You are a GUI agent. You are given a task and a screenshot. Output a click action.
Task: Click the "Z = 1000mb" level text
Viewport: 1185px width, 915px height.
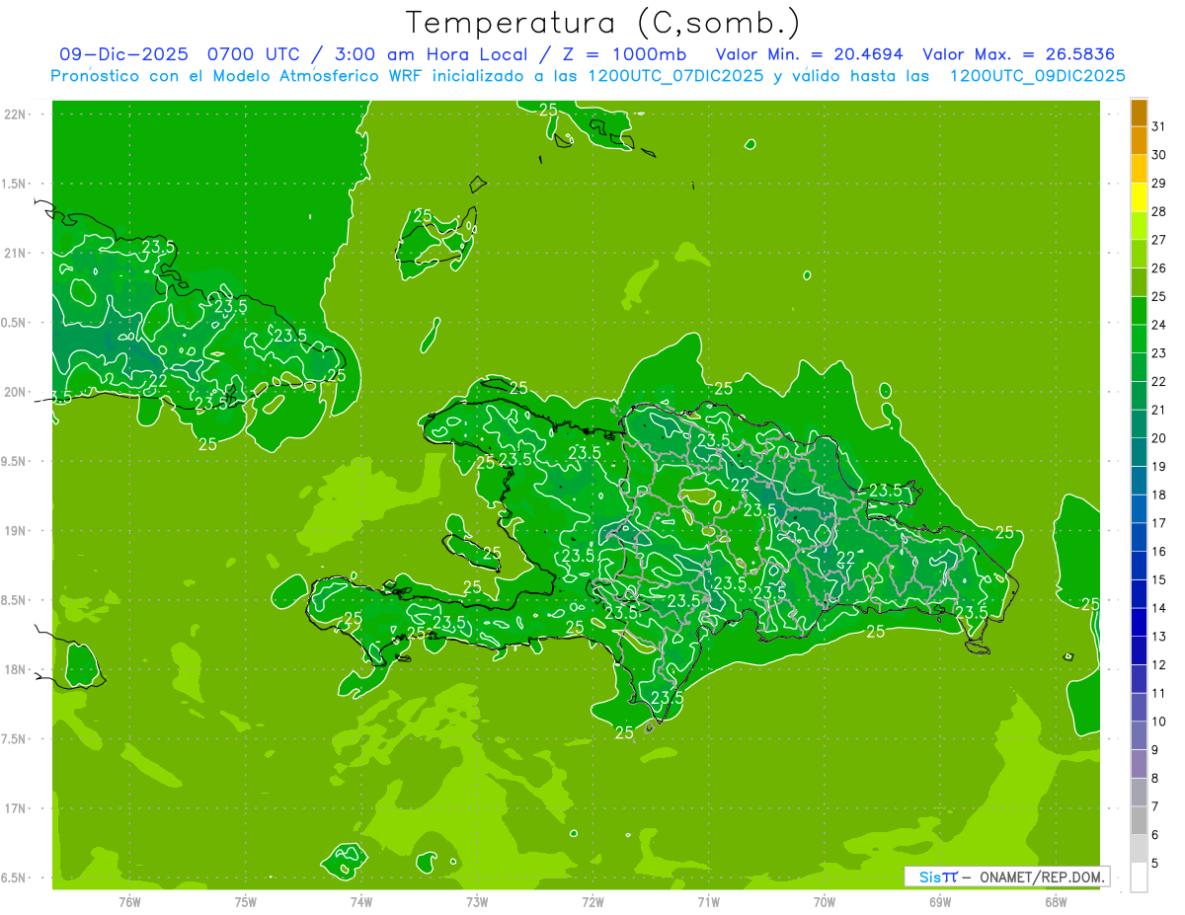(623, 54)
